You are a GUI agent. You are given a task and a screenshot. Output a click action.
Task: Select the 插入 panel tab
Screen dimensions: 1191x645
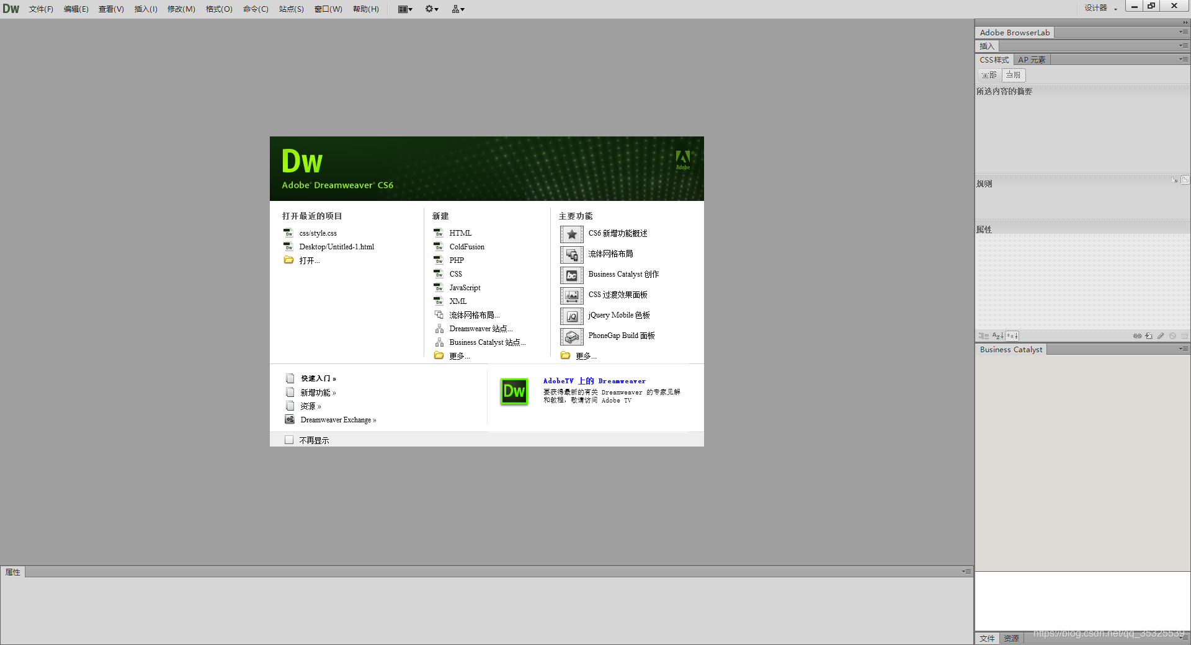coord(986,46)
